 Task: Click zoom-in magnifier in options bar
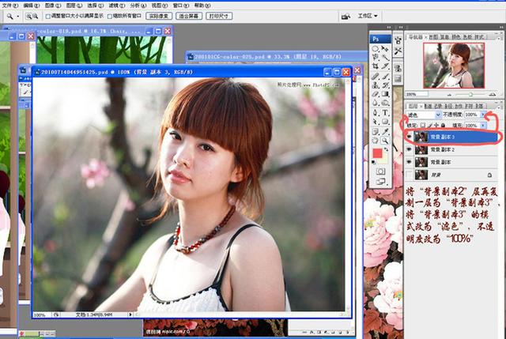coord(28,16)
